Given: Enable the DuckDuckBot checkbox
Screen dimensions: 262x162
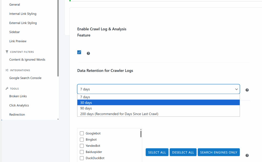Looking at the screenshot, I should tap(82, 158).
